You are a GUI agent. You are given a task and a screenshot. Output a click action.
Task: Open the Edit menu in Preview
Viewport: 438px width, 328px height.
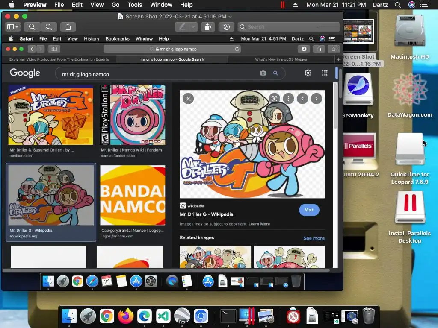click(x=77, y=5)
